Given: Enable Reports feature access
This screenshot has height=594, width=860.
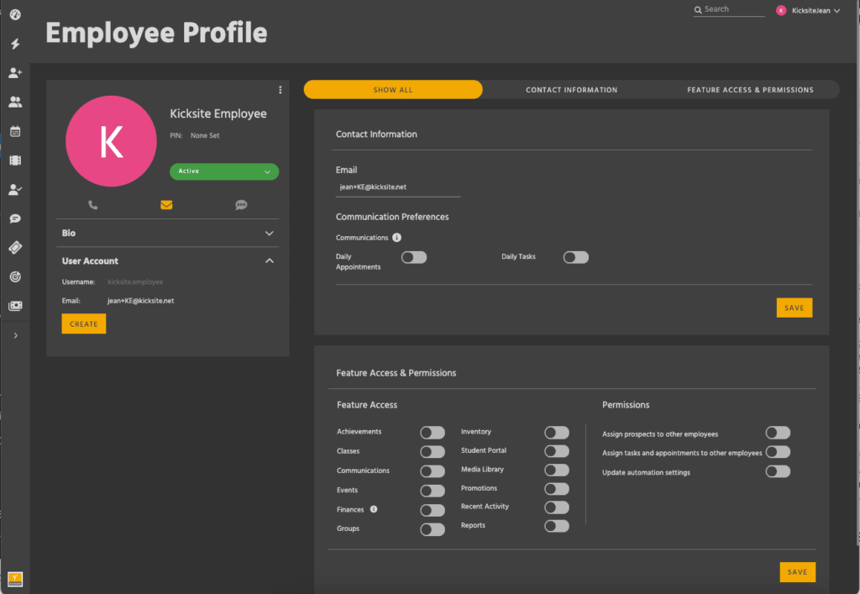Looking at the screenshot, I should (557, 526).
